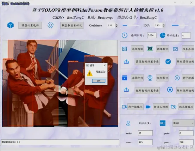Click 图像检测结果导出 button

tap(147, 61)
